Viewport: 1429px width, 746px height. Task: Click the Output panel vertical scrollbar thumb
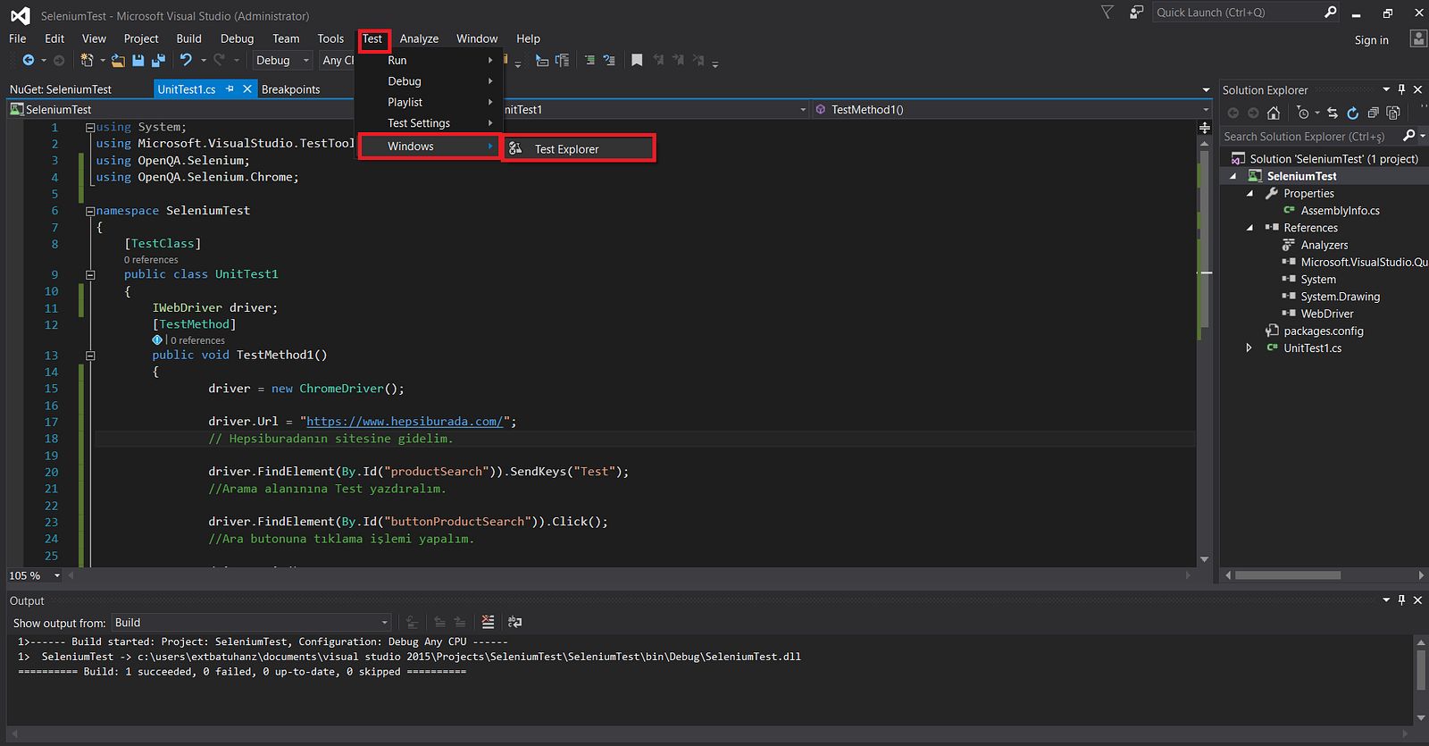1421,668
